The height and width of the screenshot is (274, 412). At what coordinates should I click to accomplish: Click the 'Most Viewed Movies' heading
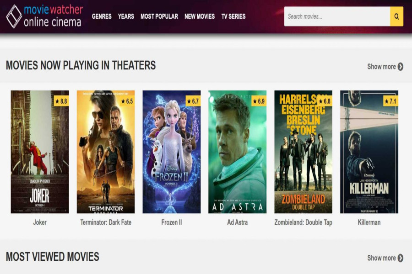[53, 257]
